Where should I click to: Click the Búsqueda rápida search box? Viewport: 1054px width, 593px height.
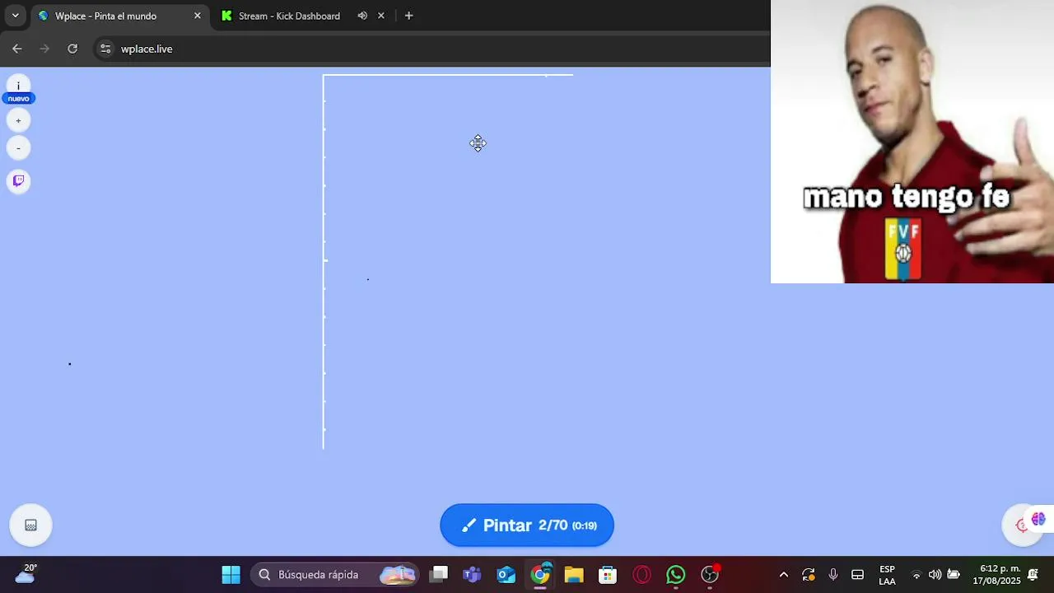(333, 575)
